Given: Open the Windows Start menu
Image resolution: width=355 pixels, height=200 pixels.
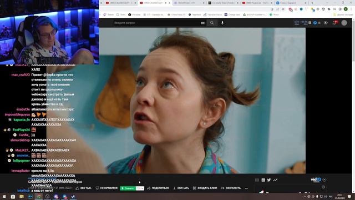Looking at the screenshot, I should tap(4, 196).
